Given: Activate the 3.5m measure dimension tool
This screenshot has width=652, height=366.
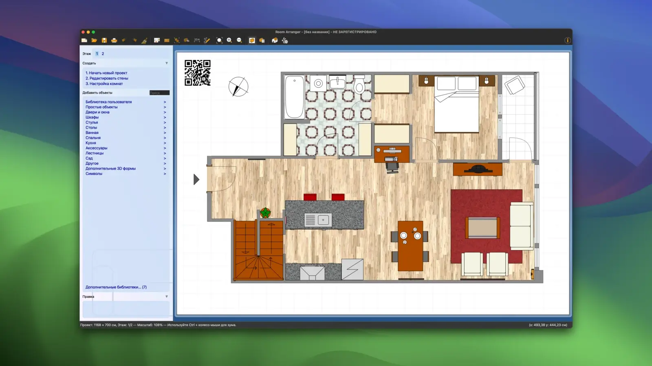Looking at the screenshot, I should pyautogui.click(x=197, y=40).
